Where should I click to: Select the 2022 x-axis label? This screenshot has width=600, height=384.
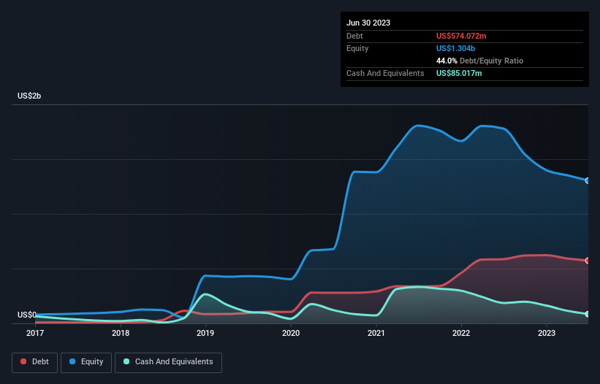click(x=461, y=333)
